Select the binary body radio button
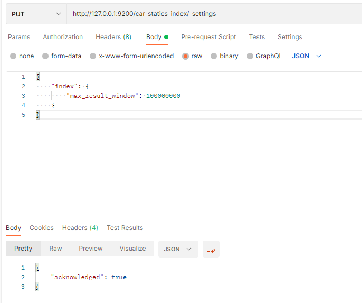 click(x=214, y=56)
